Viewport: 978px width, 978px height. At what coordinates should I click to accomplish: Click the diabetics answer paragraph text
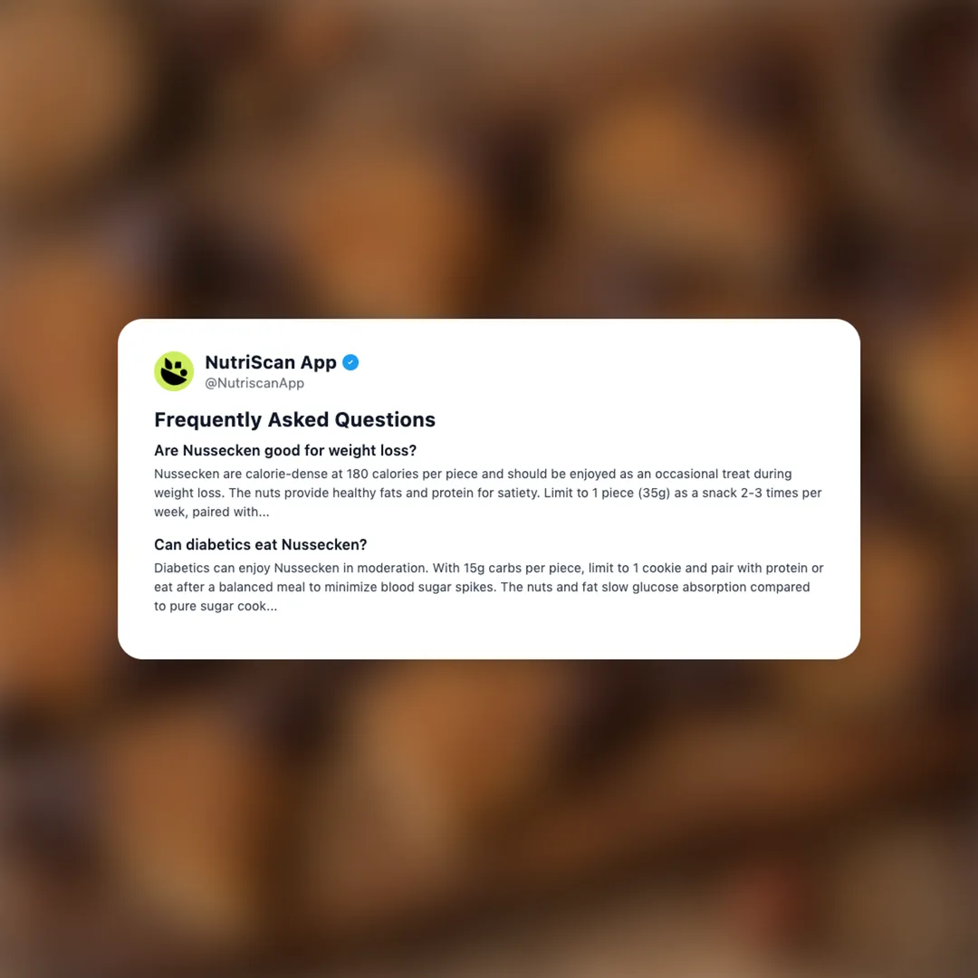pos(488,587)
